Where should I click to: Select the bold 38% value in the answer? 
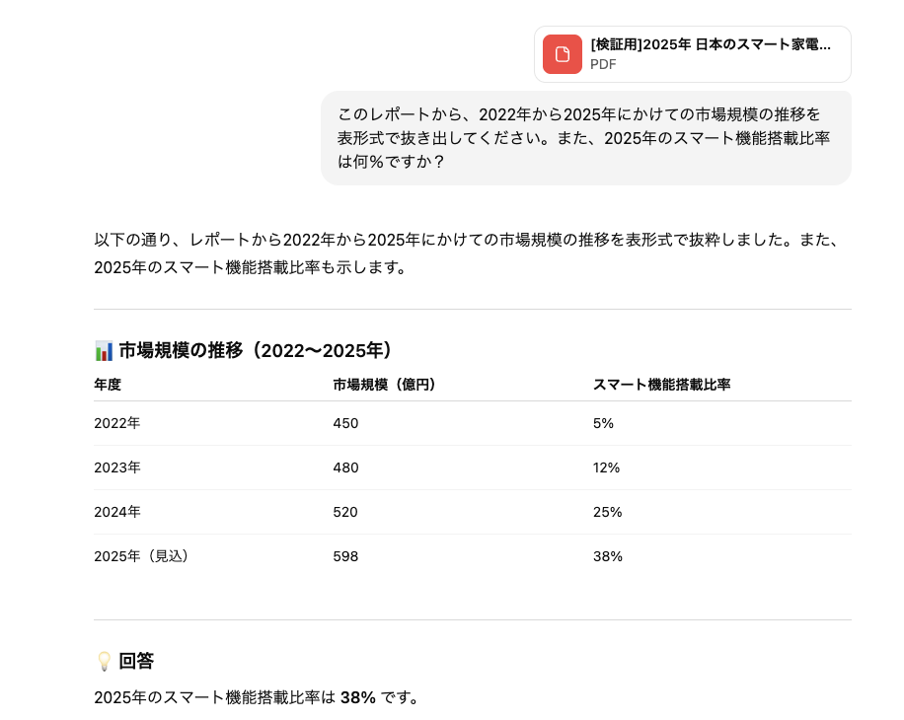(359, 697)
